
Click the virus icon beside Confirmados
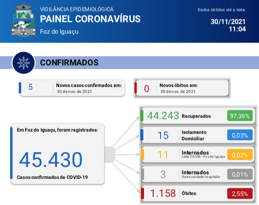tap(23, 63)
